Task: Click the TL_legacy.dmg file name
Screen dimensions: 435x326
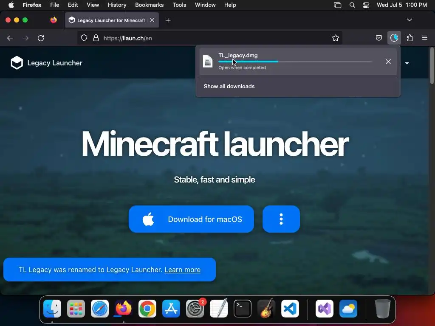Action: click(x=238, y=56)
